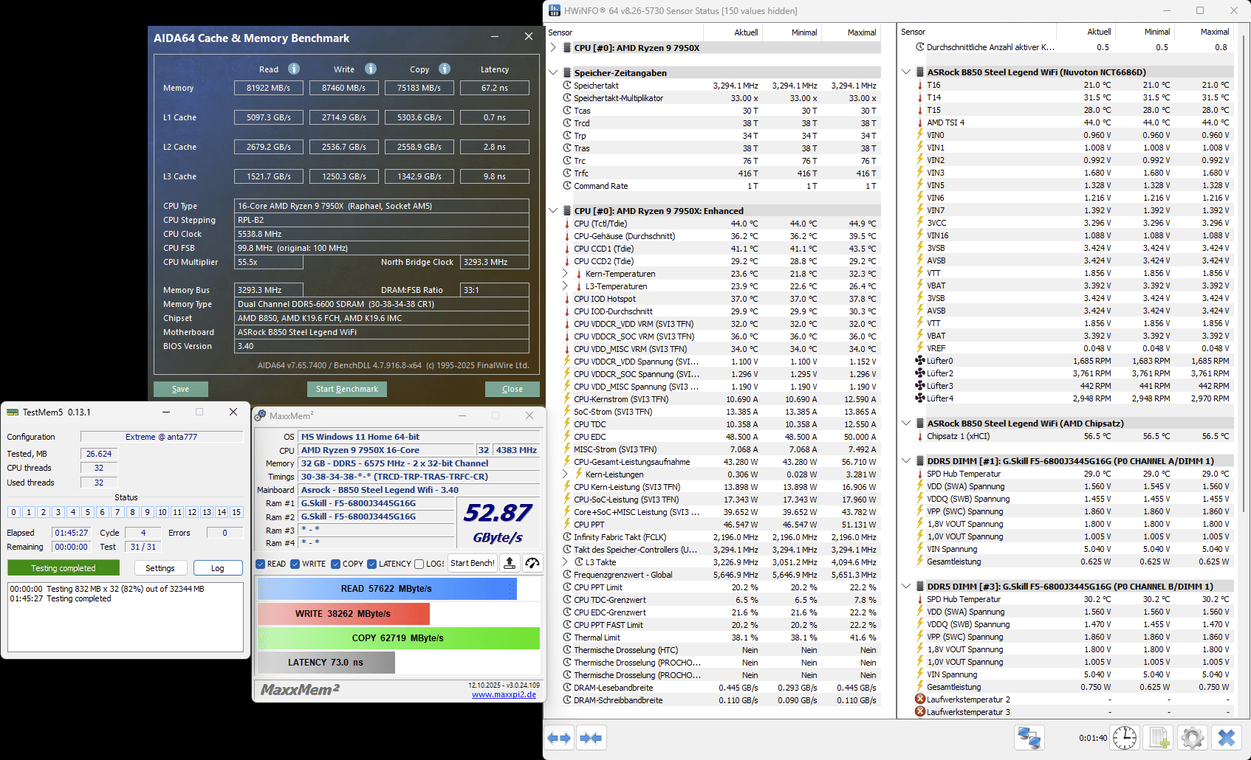Click the clock icon beside Speichertakt-Multiplikator

[x=567, y=98]
